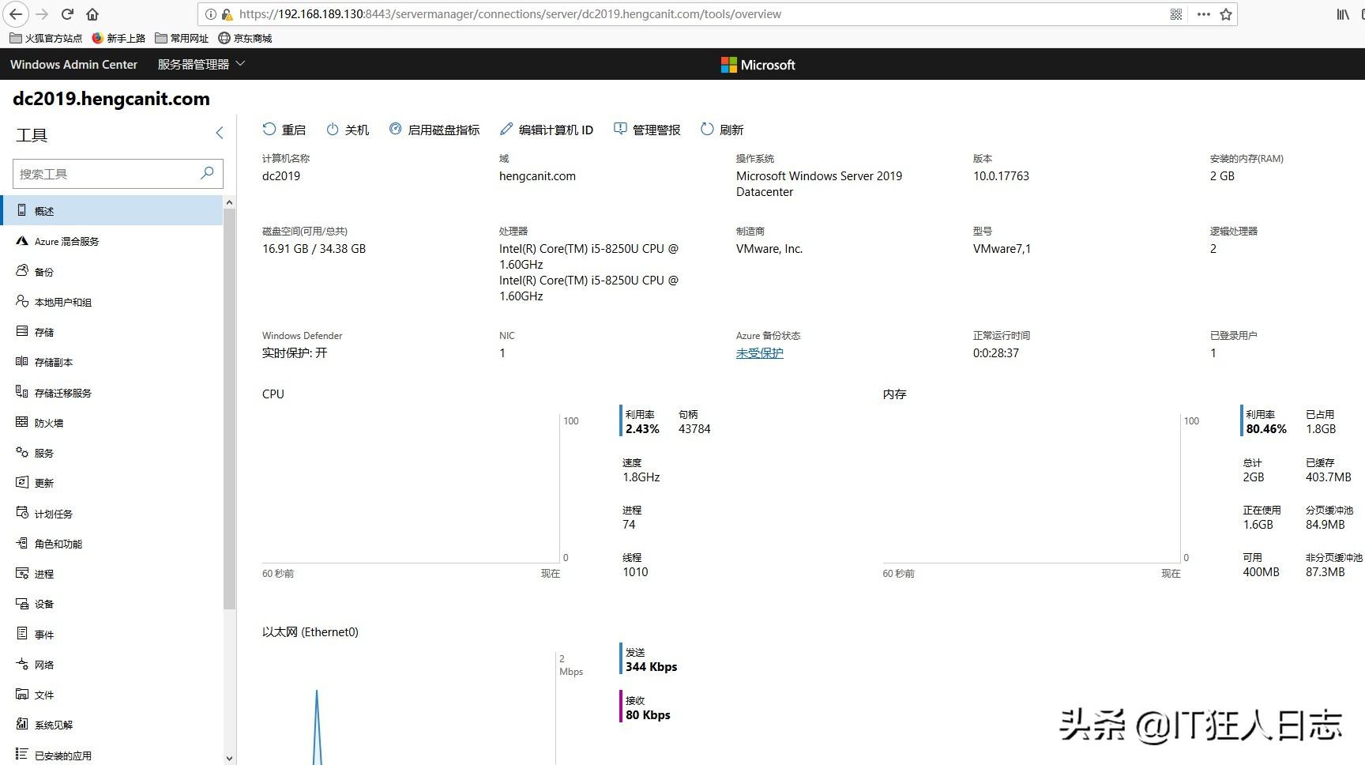Click the memory 利用率 80.46% value
The width and height of the screenshot is (1365, 765).
pos(1266,429)
